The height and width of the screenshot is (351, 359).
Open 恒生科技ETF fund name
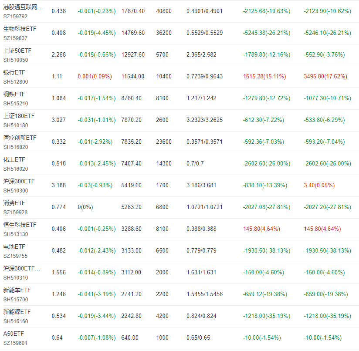click(x=20, y=225)
